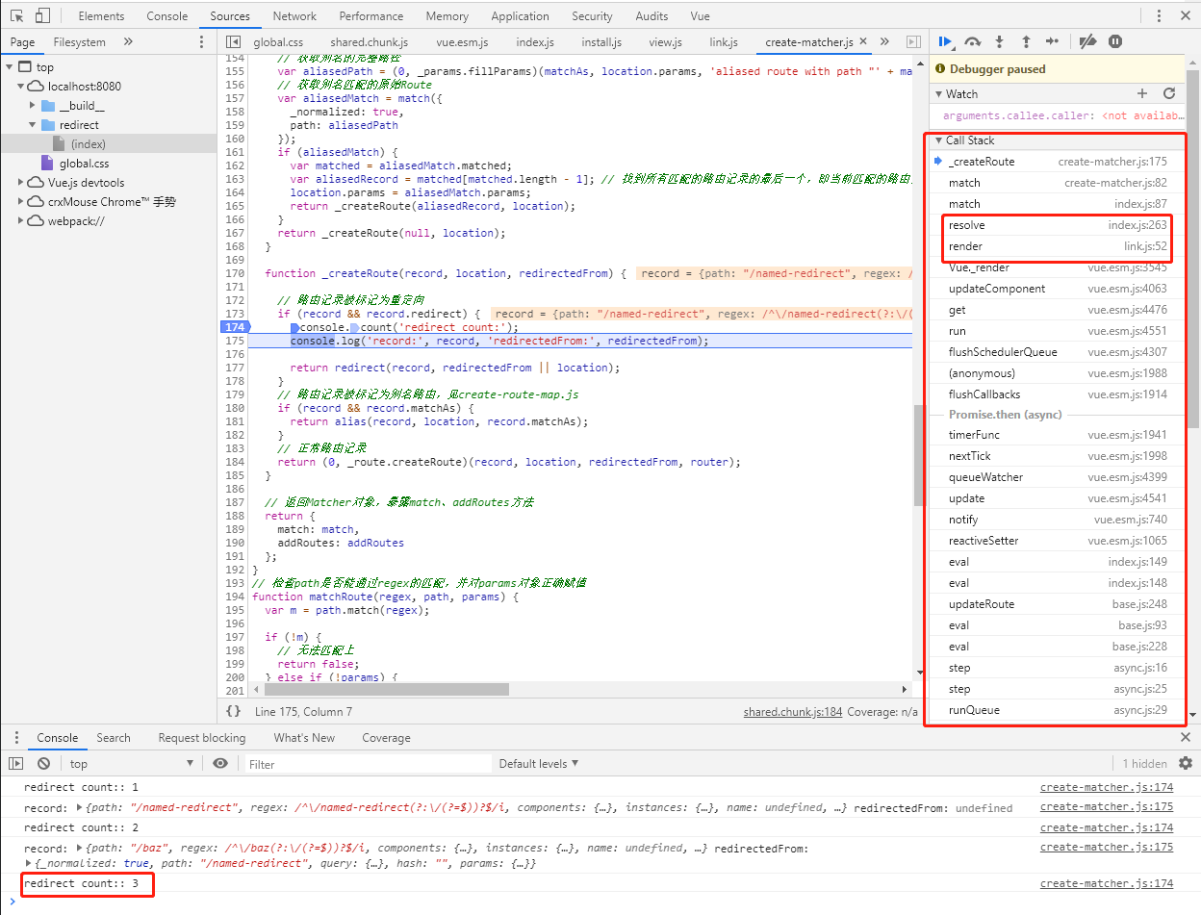
Task: Toggle Pause on exceptions
Action: [1117, 41]
